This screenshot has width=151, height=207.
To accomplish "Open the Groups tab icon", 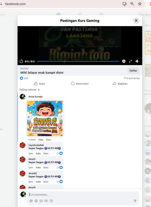I will (101, 14).
